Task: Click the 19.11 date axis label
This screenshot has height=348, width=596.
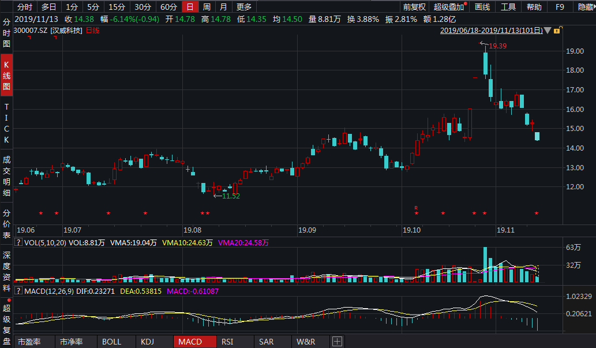Action: coord(505,230)
